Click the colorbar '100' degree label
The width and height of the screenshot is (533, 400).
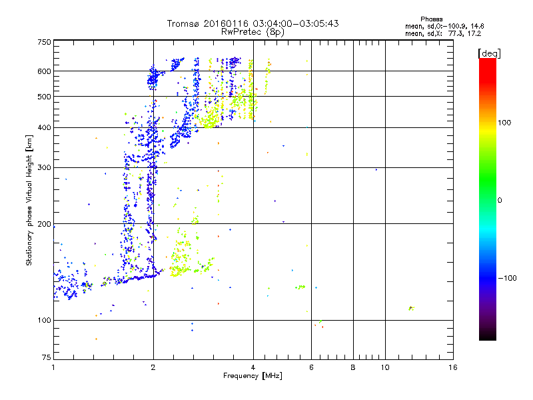[x=504, y=123]
